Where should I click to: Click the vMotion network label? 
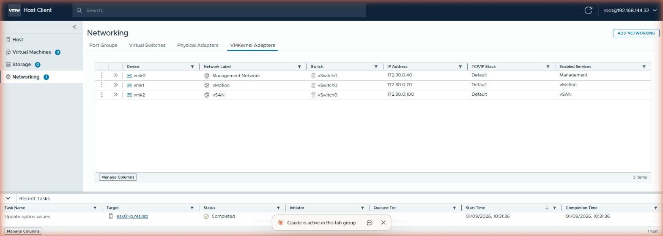click(221, 85)
